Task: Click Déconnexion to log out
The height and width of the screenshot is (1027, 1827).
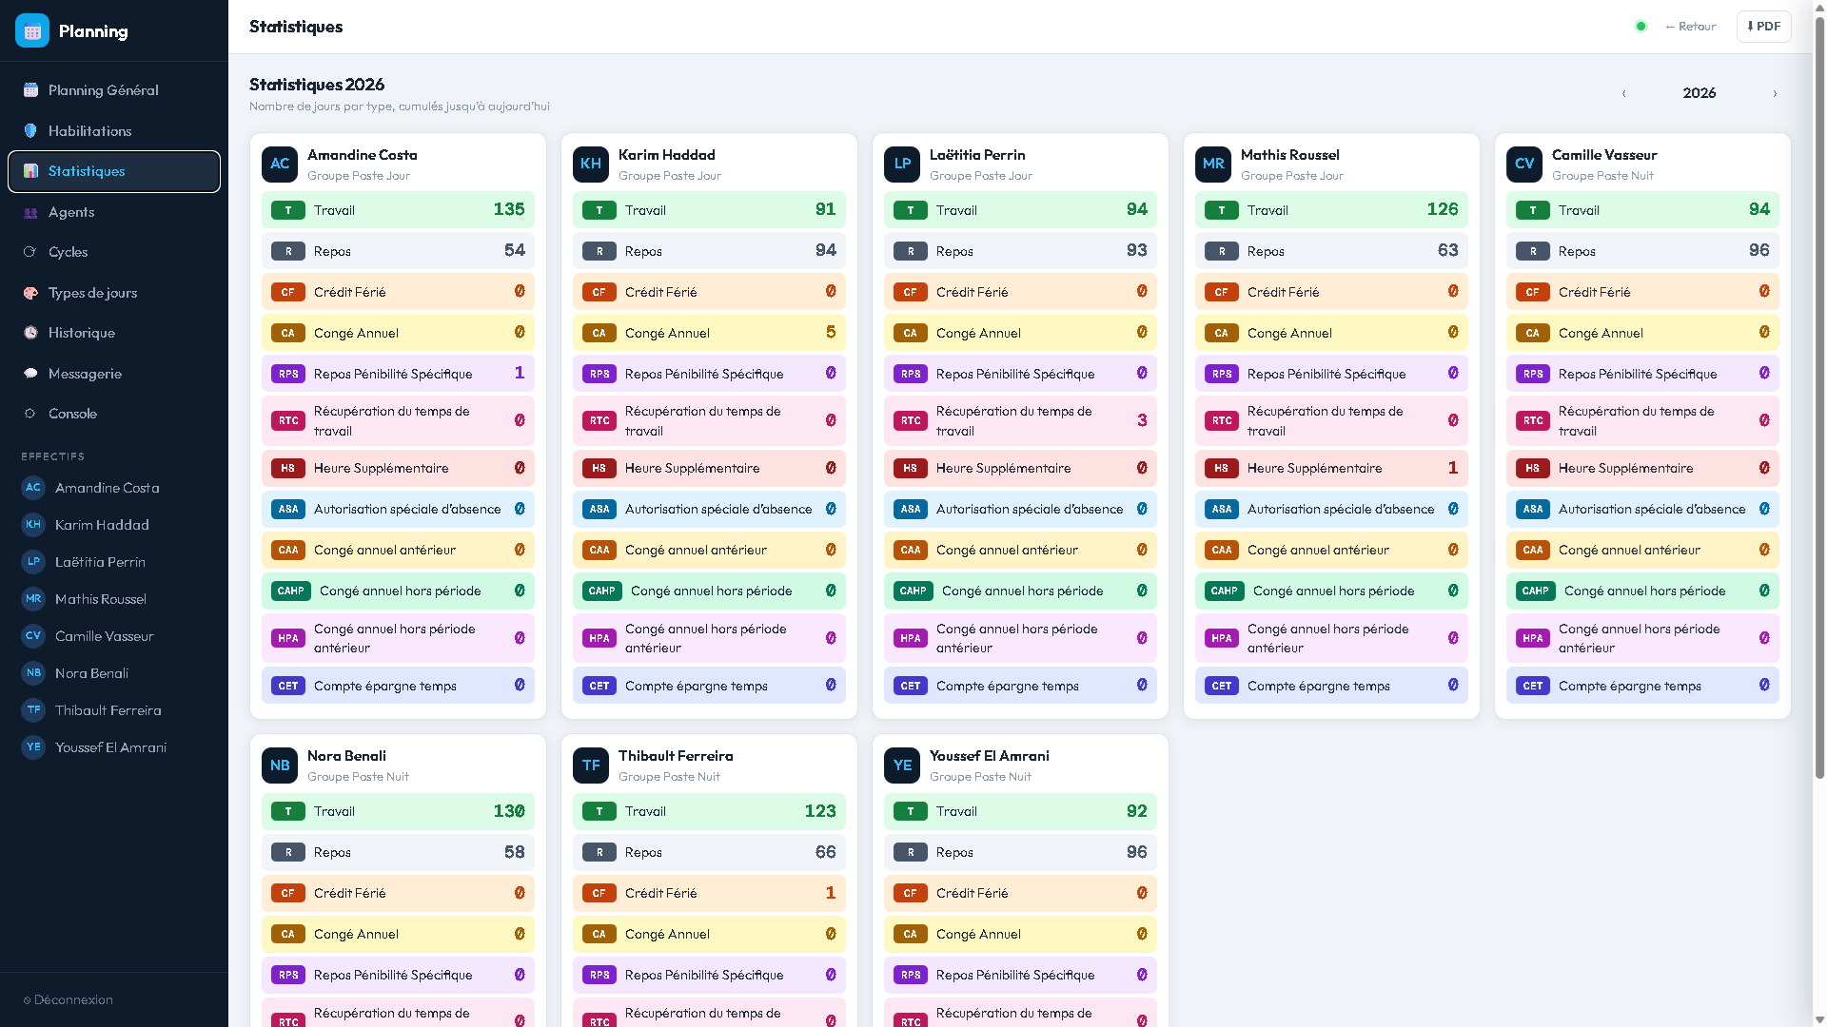Action: 68,999
